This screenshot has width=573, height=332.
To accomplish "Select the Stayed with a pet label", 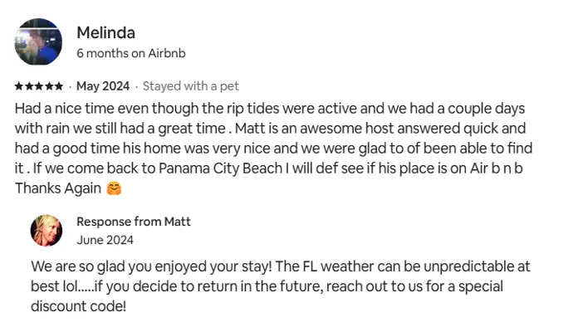I will click(190, 86).
